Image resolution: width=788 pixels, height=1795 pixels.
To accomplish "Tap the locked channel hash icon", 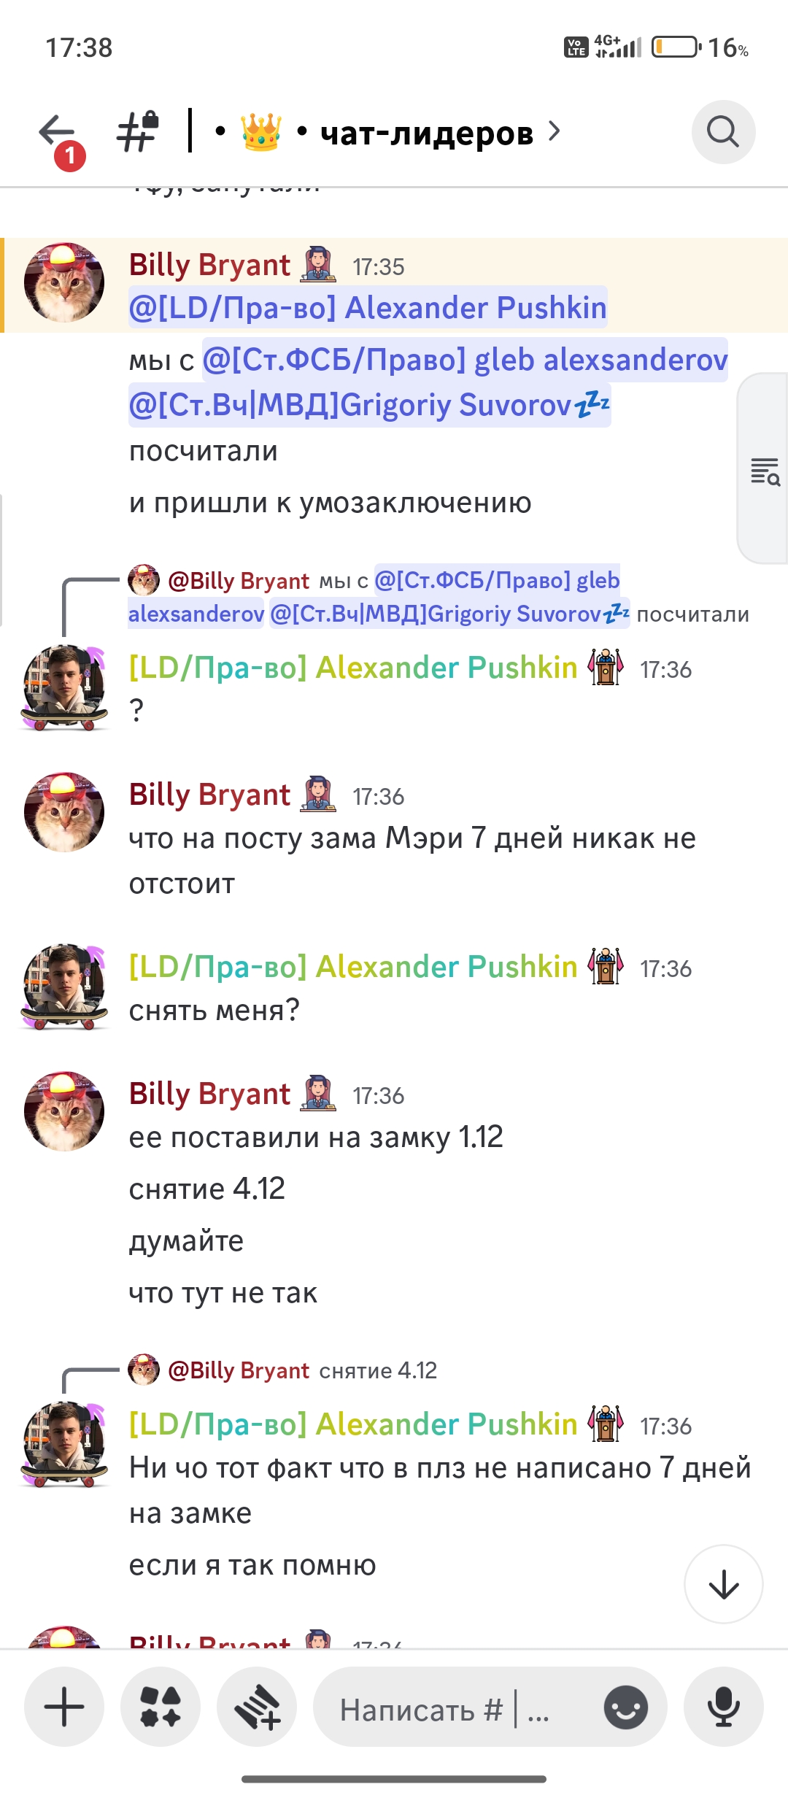I will 139,132.
